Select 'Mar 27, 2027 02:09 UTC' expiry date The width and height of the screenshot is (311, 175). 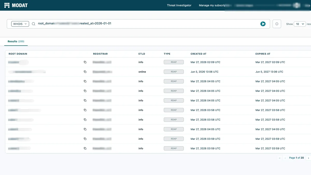(270, 62)
